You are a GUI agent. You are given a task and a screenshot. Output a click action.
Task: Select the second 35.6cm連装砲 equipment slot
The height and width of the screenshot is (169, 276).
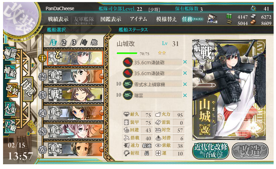click(x=153, y=73)
